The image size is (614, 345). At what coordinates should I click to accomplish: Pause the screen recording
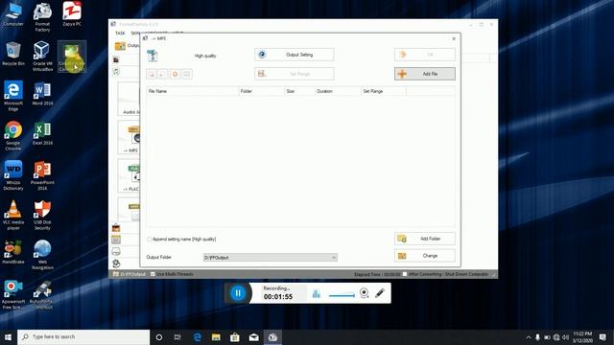pos(238,293)
